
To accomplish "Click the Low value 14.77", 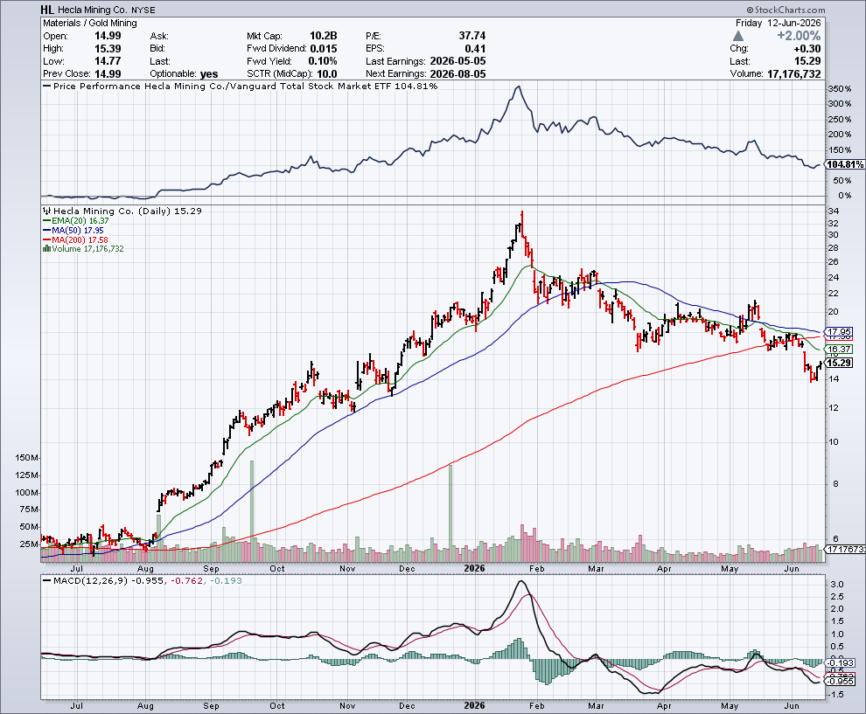I will pos(108,61).
